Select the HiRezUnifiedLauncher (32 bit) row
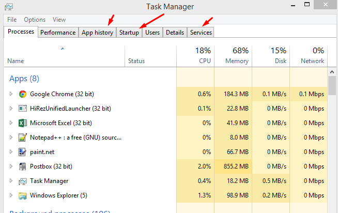Image resolution: width=338 pixels, height=213 pixels. [x=165, y=109]
